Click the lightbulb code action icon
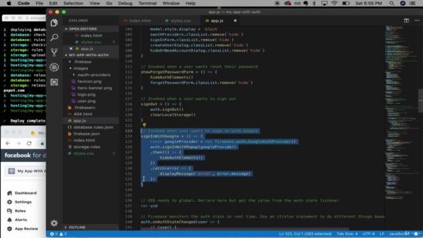 click(x=144, y=125)
